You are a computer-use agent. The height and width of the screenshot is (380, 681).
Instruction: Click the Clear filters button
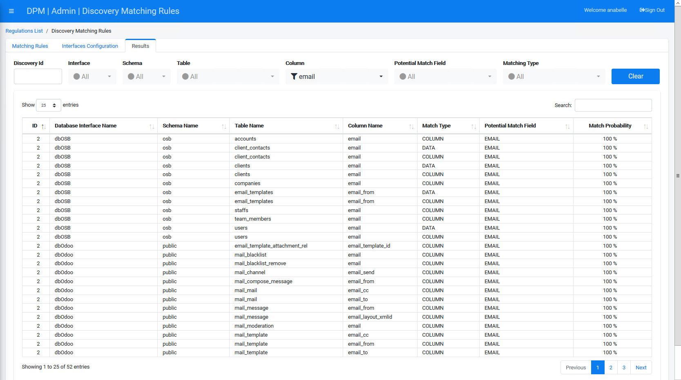click(635, 76)
